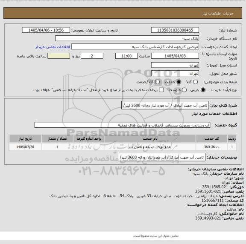Click the requester field مرتضی کارجوسادات
The width and height of the screenshot is (246, 244).
[135, 47]
